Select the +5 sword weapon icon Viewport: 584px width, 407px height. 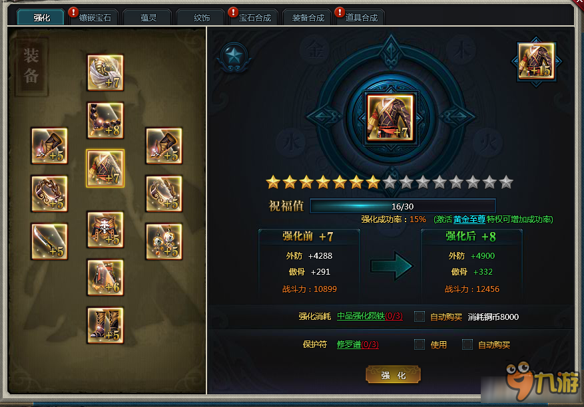point(49,241)
